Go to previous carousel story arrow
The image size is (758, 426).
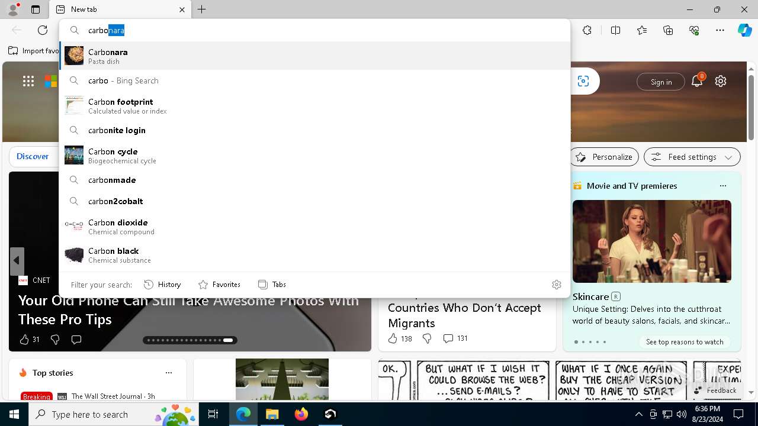[x=17, y=261]
